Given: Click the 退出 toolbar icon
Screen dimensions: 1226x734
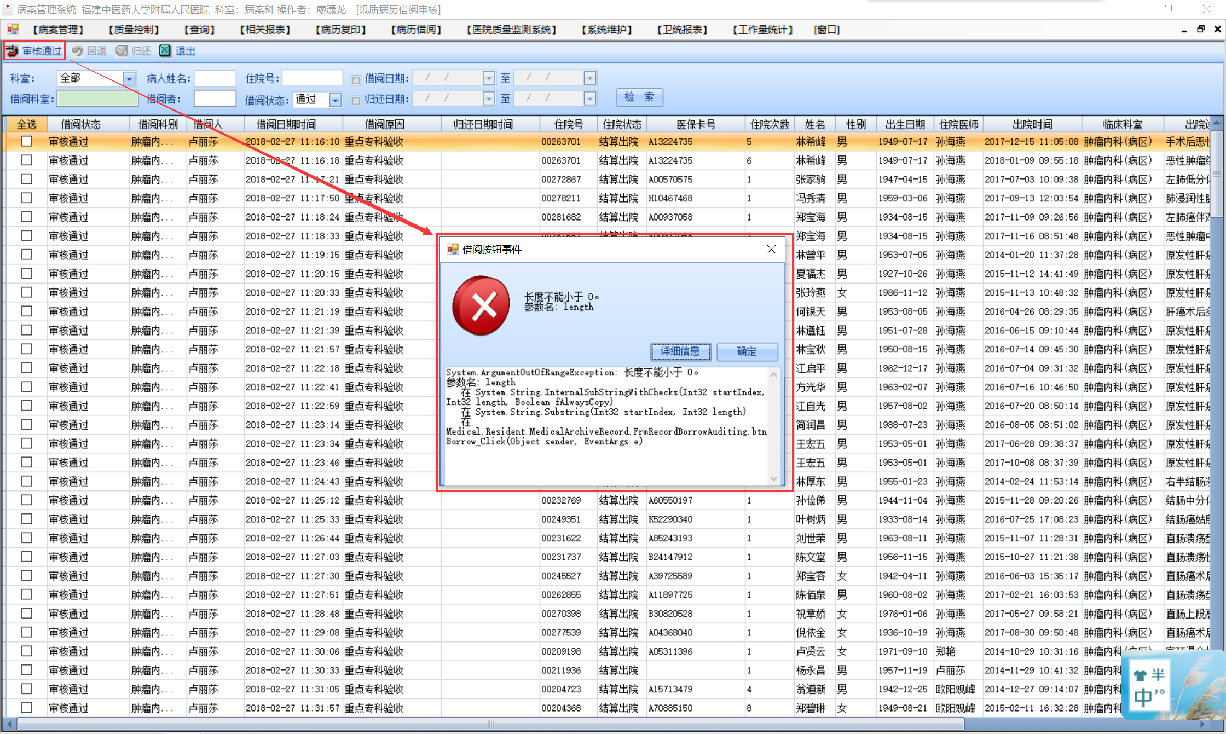Looking at the screenshot, I should coord(165,51).
